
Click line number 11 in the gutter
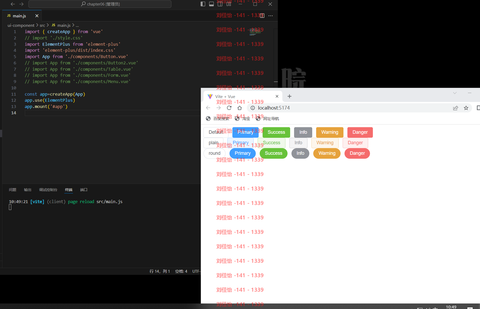point(14,94)
